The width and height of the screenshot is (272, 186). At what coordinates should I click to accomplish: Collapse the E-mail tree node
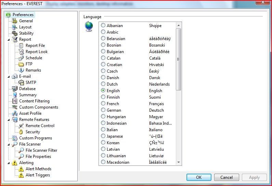point(9,77)
